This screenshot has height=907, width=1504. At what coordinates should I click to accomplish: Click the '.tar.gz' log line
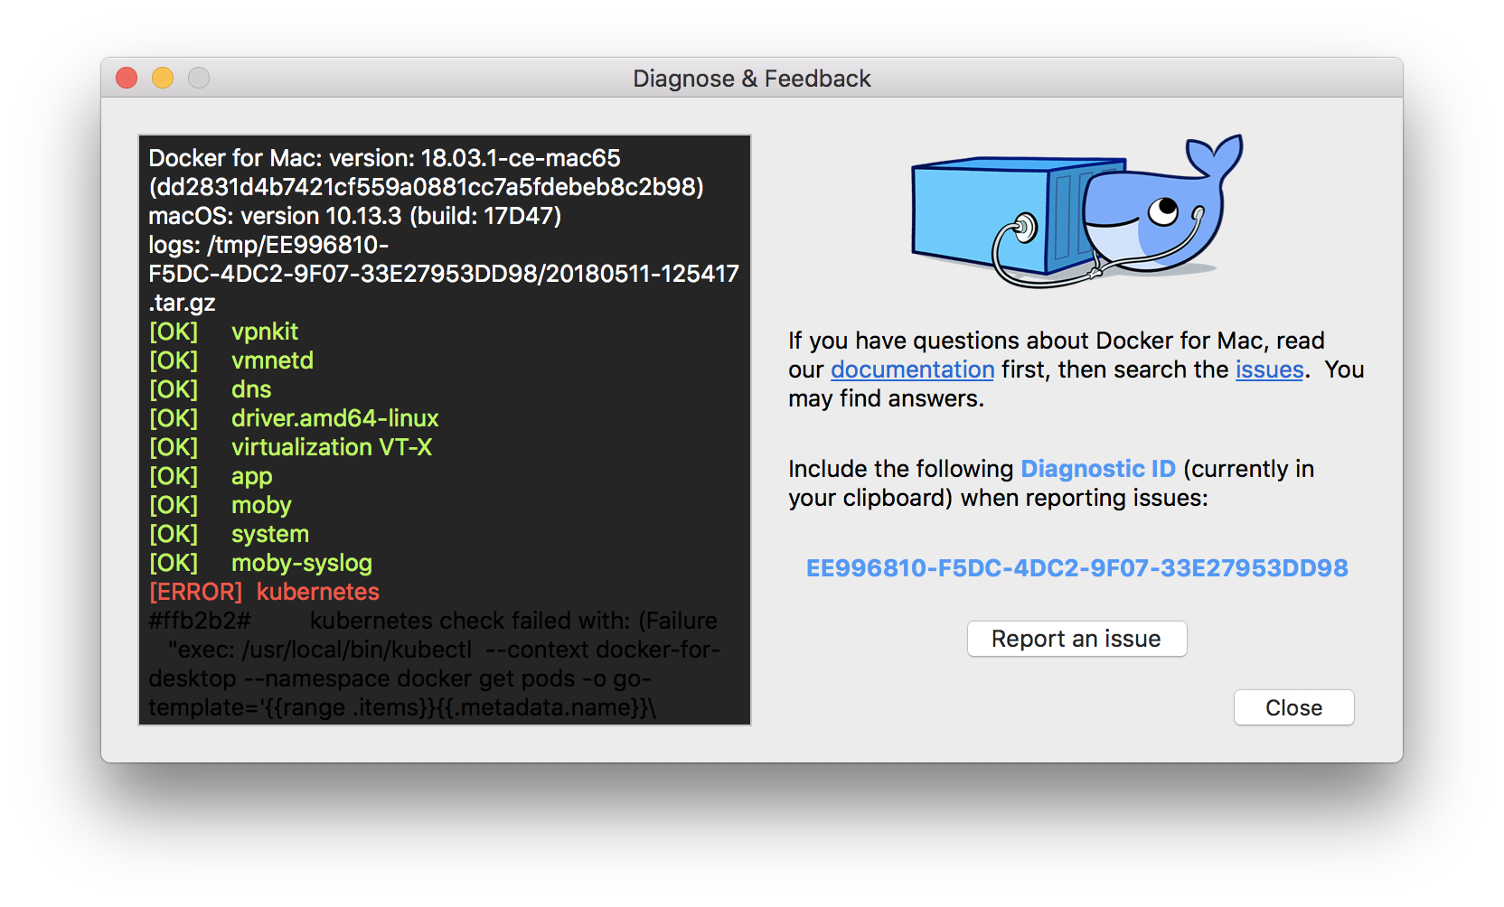pyautogui.click(x=182, y=303)
